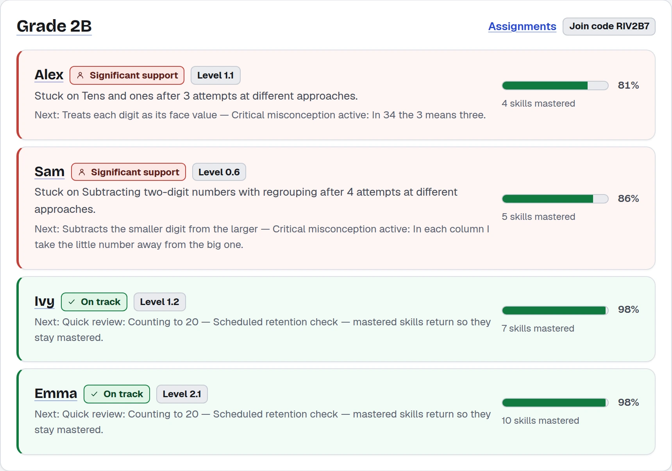
Task: Click Ivy's 'Quick review: Counting to 20' note
Action: pyautogui.click(x=263, y=330)
